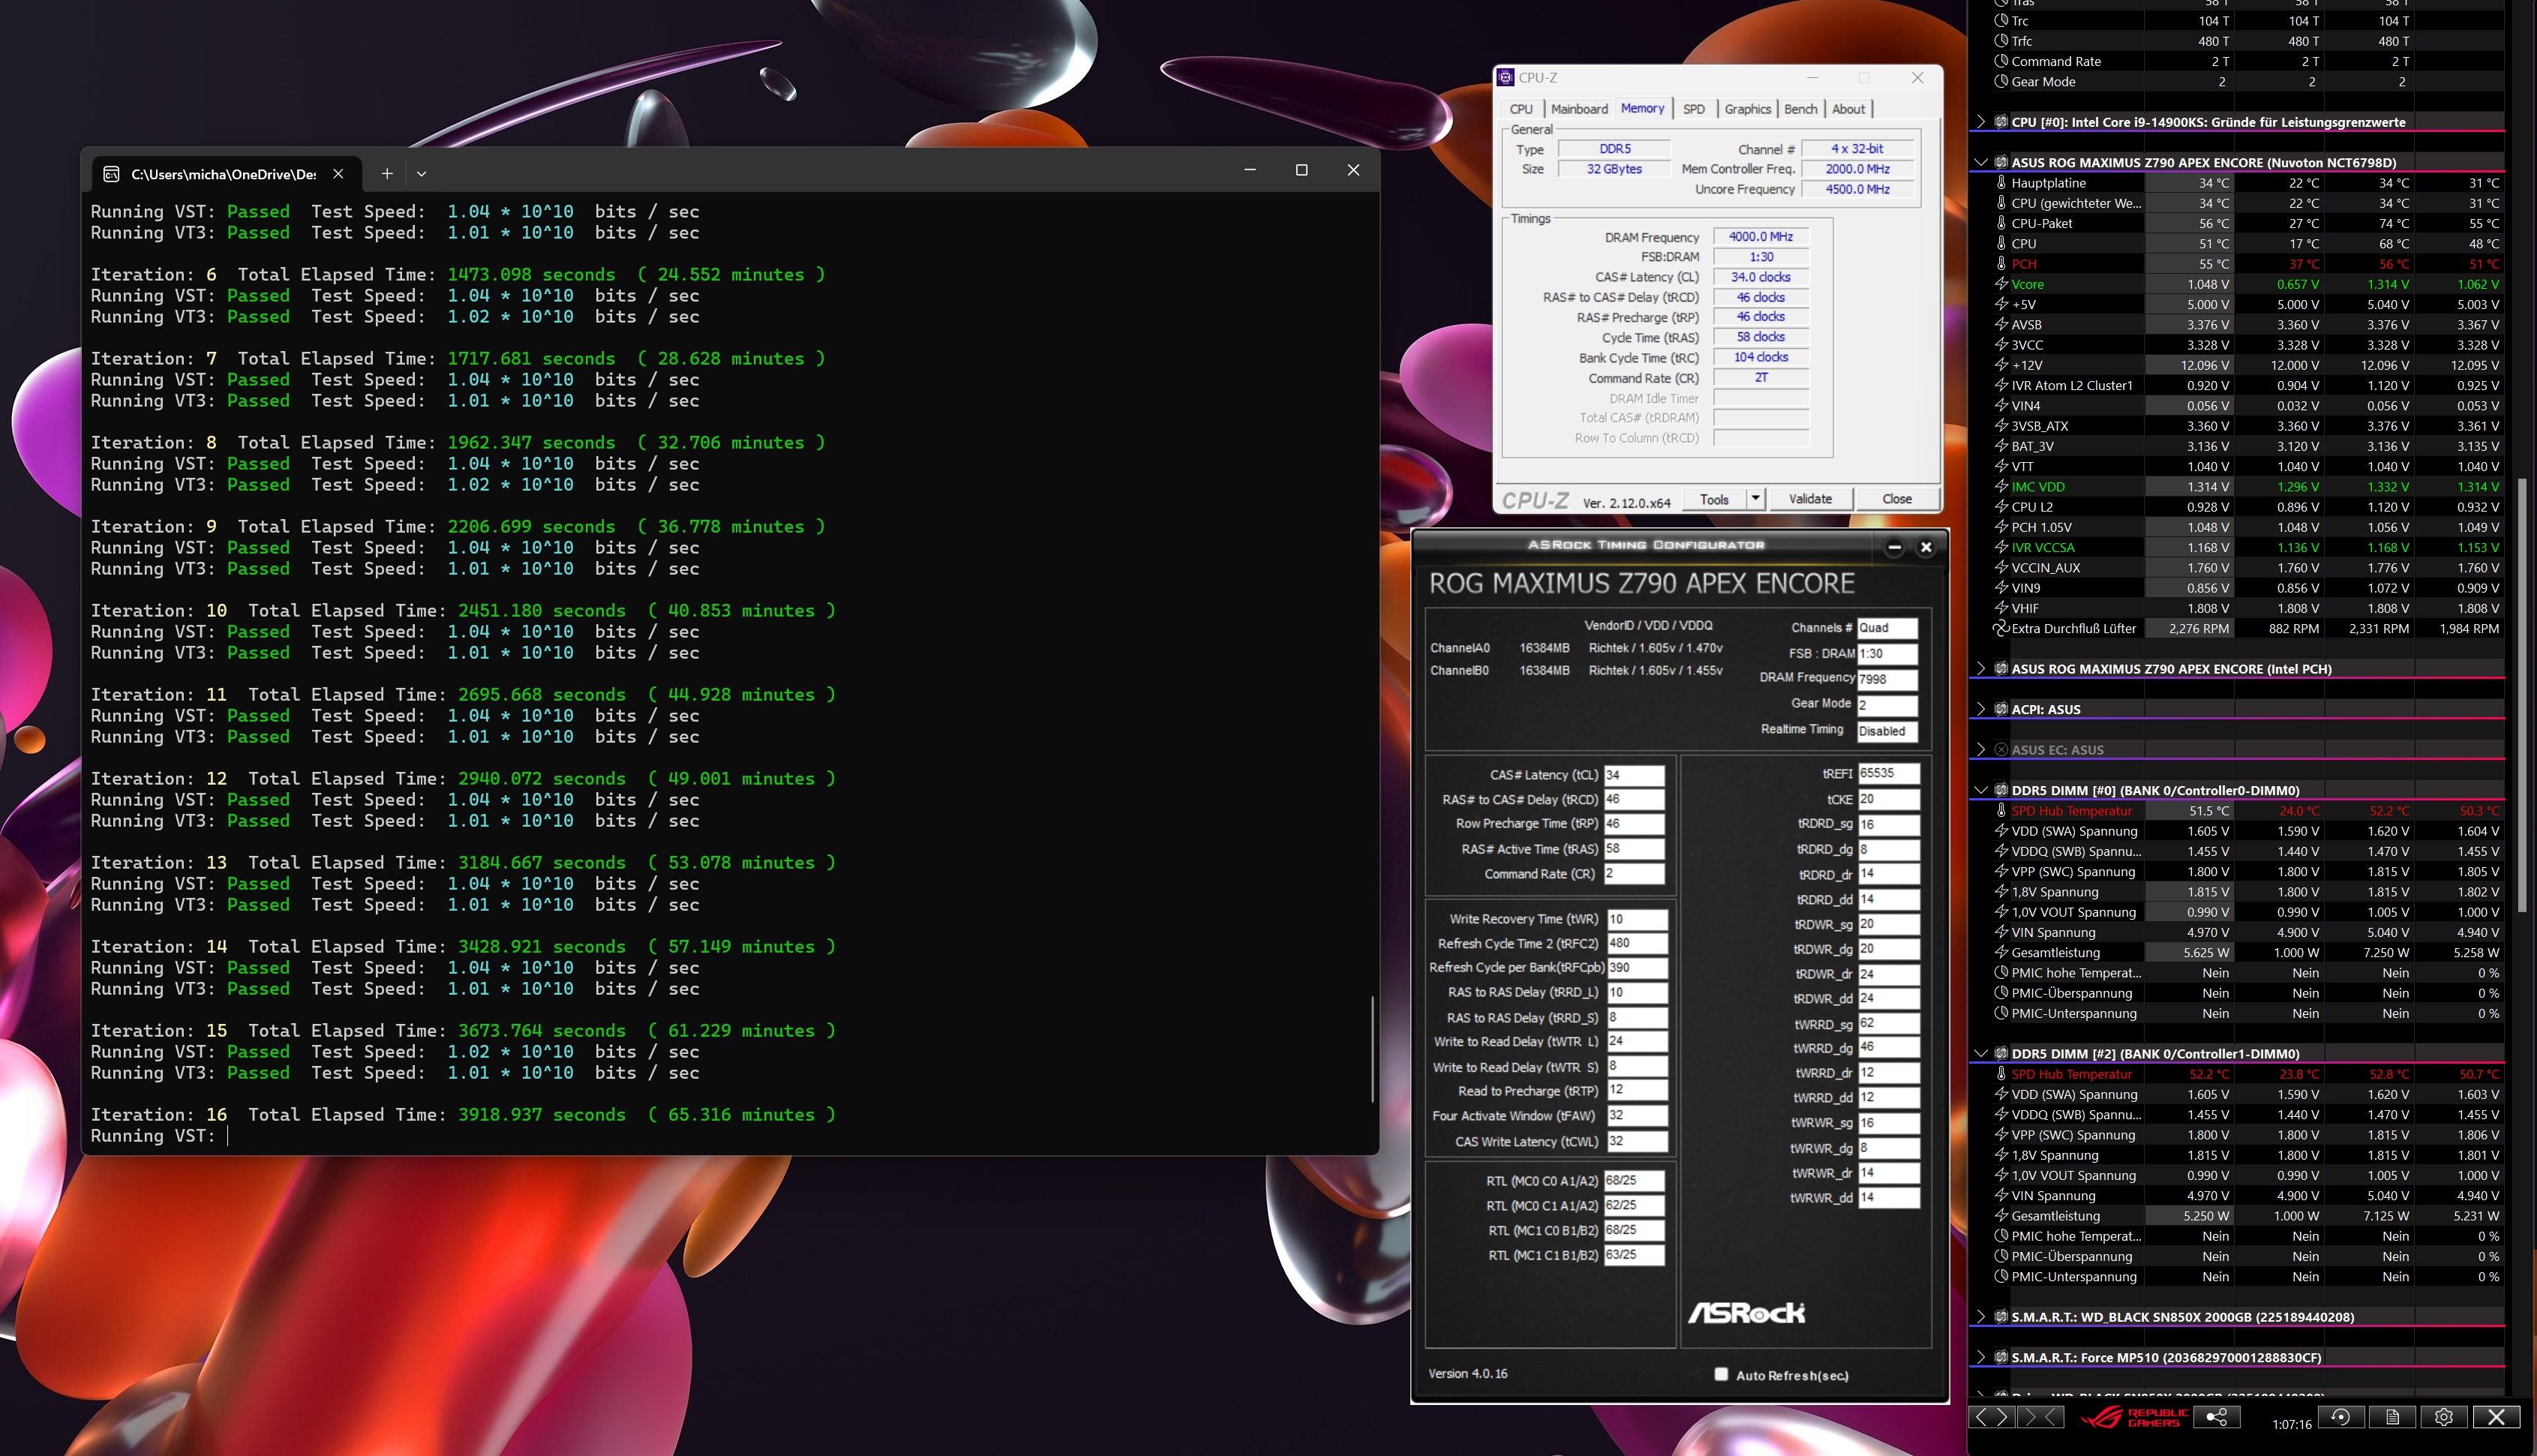Click the HWiNFO logging document icon

coord(2392,1417)
